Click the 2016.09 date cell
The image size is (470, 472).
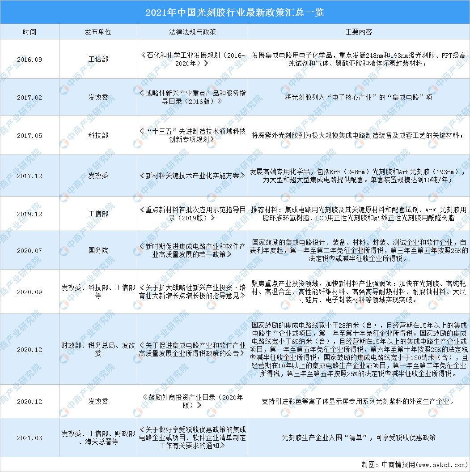(30, 59)
